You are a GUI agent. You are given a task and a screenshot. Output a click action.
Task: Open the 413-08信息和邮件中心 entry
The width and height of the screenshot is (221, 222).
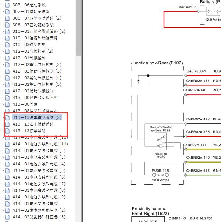point(35,111)
